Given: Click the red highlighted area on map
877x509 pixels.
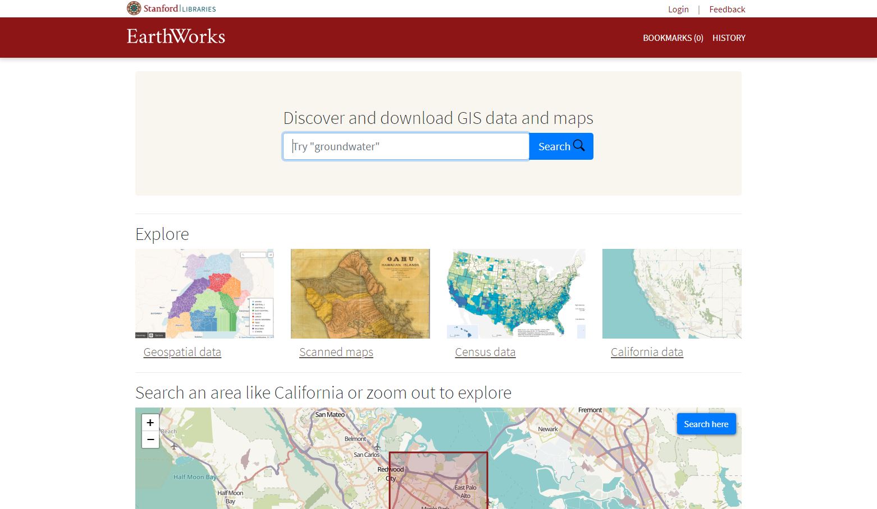Looking at the screenshot, I should [x=438, y=480].
